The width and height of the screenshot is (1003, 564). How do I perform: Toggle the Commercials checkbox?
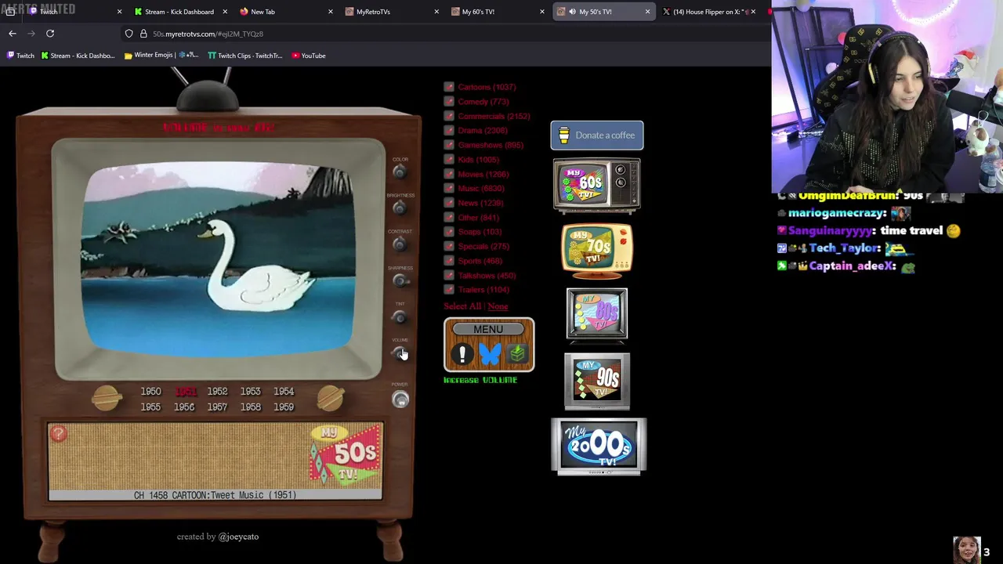click(x=449, y=116)
